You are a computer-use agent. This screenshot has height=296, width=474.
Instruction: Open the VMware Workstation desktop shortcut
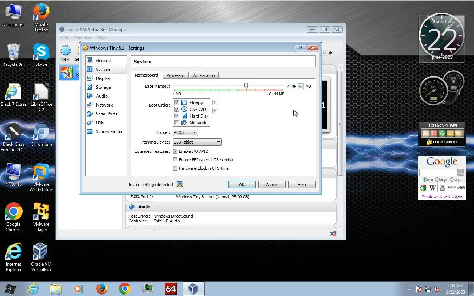coord(41,178)
